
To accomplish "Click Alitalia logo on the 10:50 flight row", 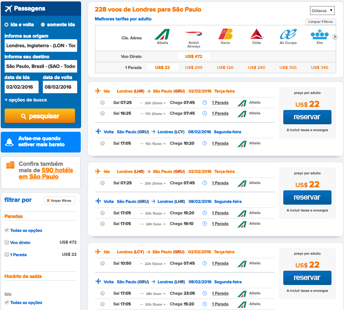I will [242, 264].
